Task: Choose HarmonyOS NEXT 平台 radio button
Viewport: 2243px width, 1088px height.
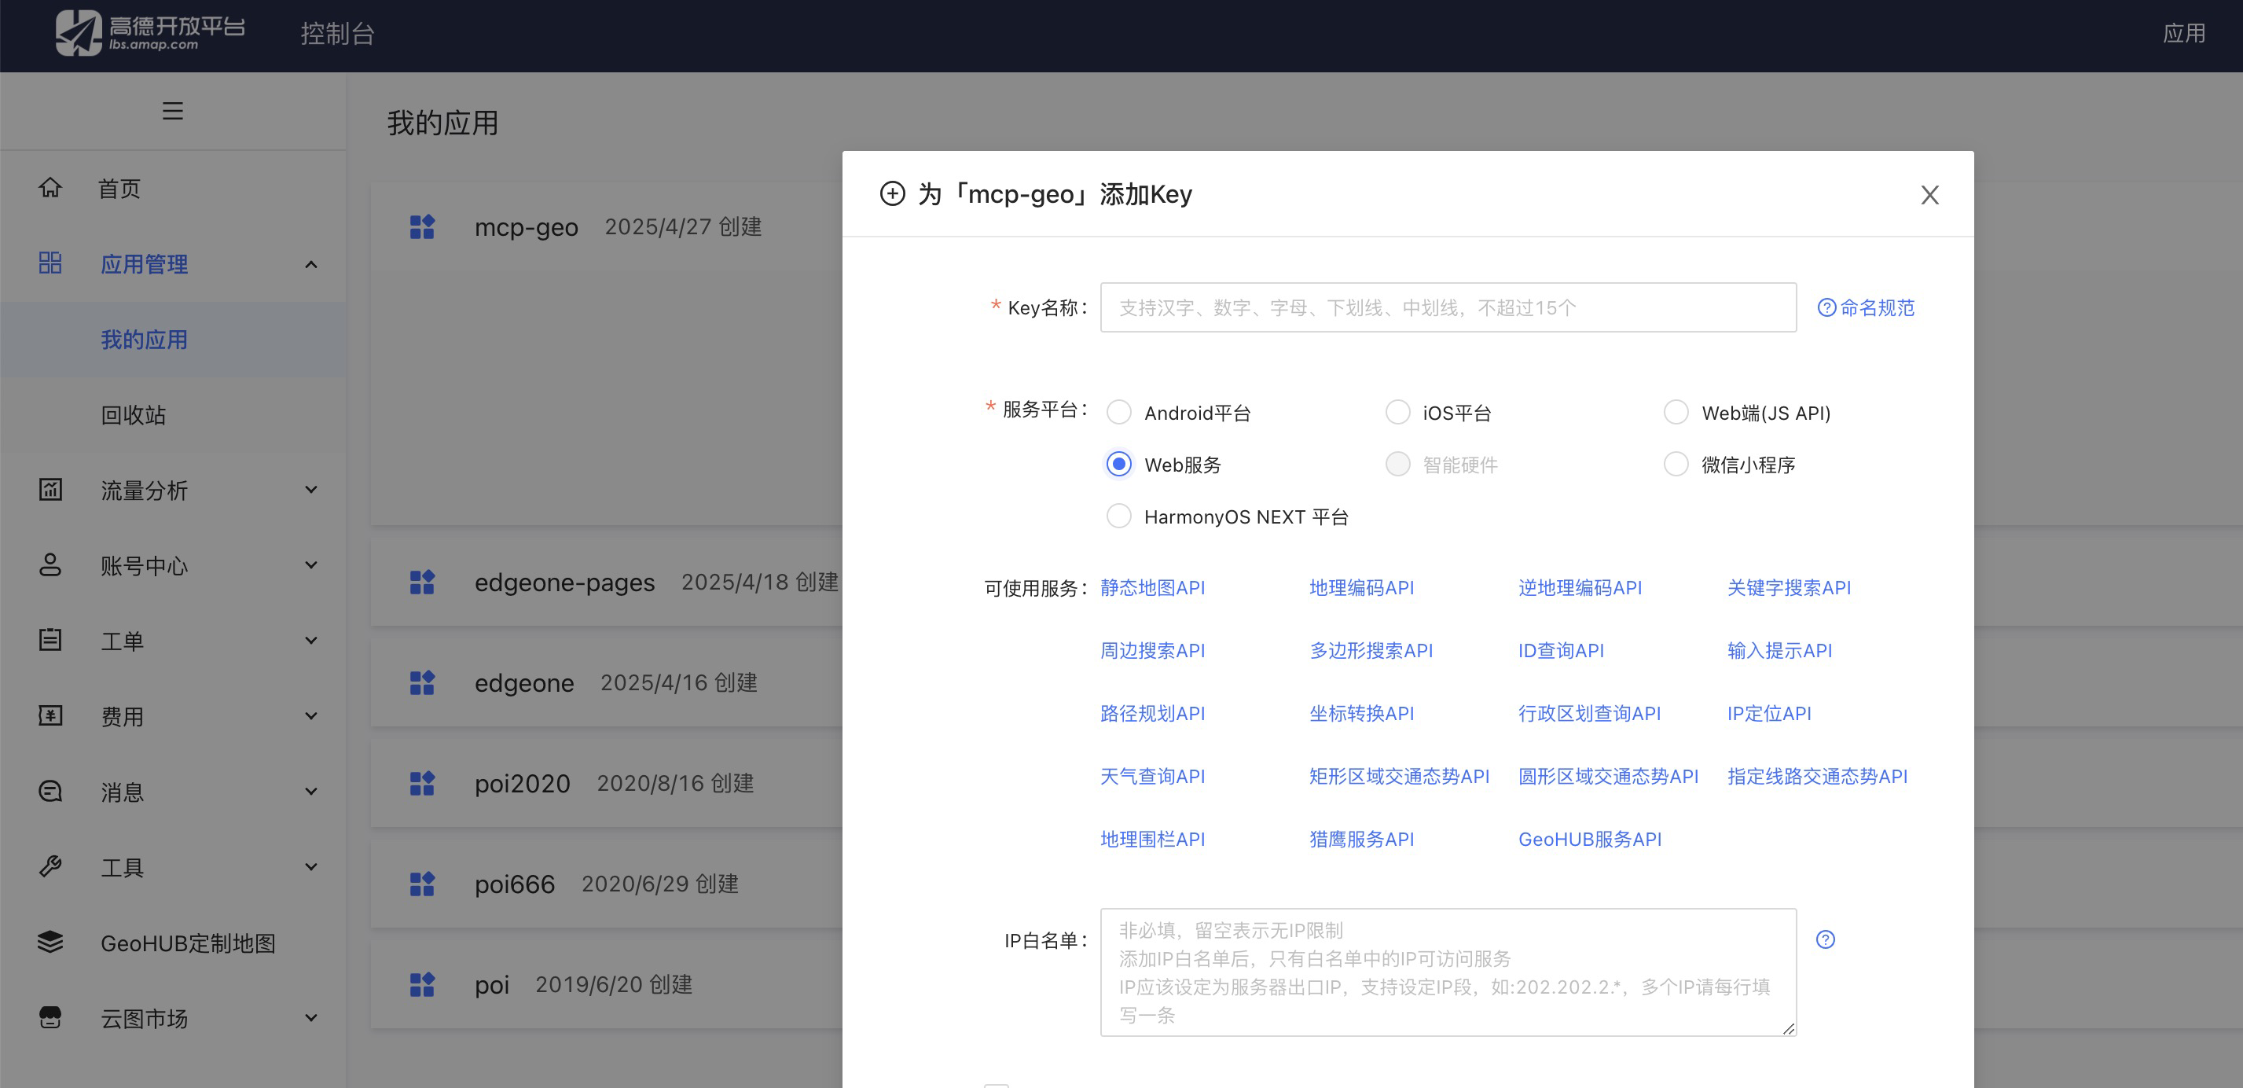Action: [x=1119, y=516]
